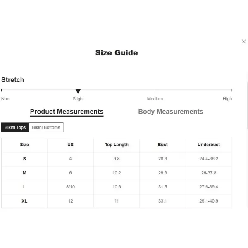The image size is (248, 248).
Task: Select the XL size row label
Action: pos(24,201)
